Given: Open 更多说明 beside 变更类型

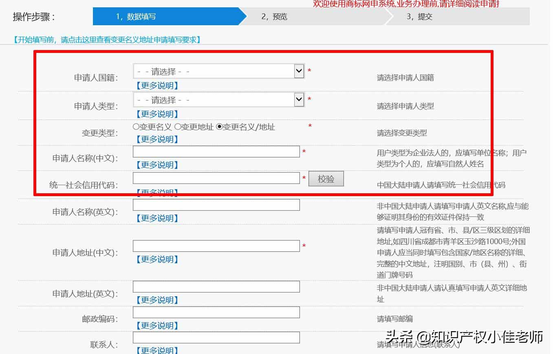Looking at the screenshot, I should tap(157, 139).
